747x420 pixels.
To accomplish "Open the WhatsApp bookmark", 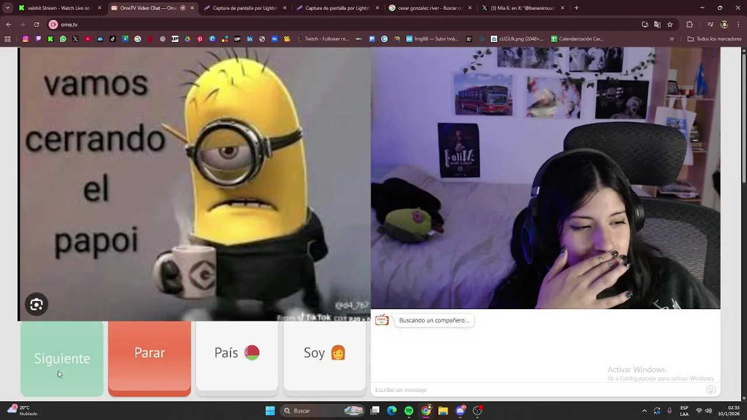I will coord(63,39).
